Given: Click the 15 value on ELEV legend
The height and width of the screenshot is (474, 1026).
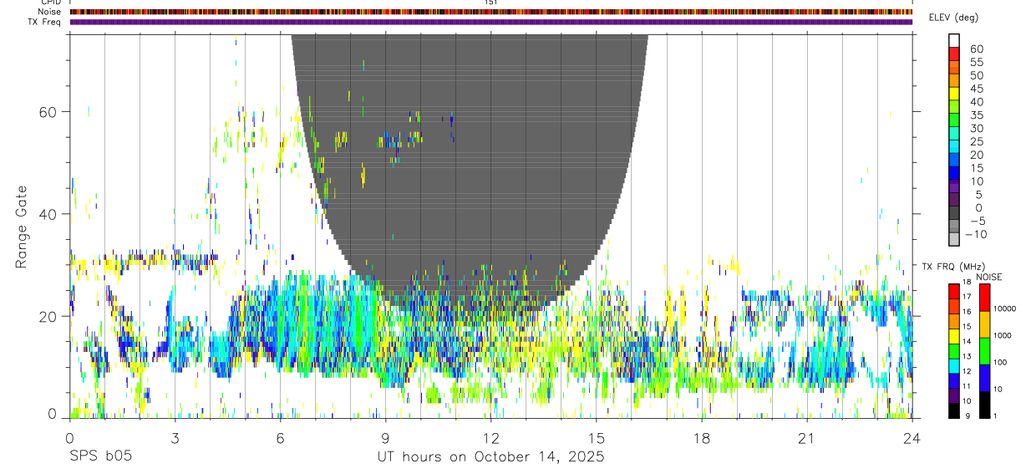Looking at the screenshot, I should [976, 168].
